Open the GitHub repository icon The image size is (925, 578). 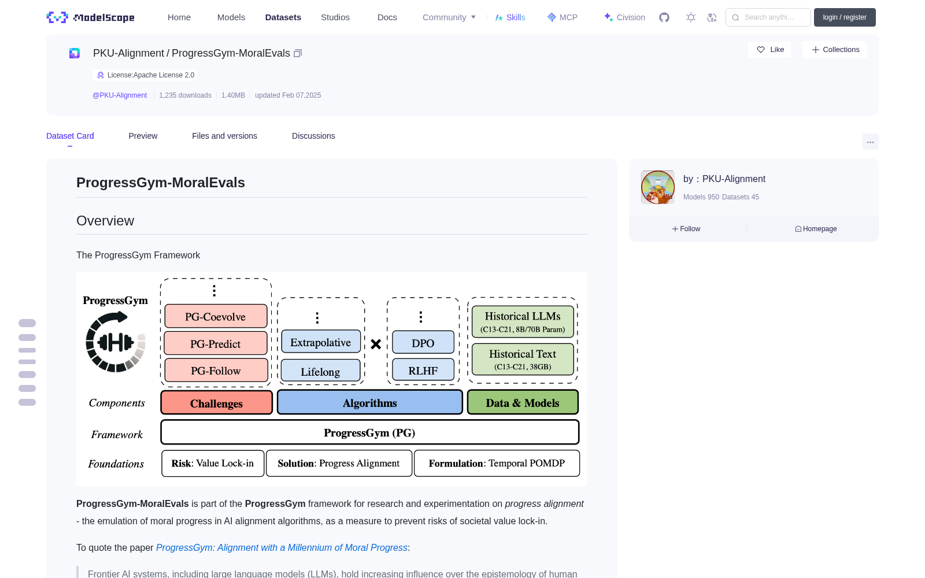tap(664, 17)
